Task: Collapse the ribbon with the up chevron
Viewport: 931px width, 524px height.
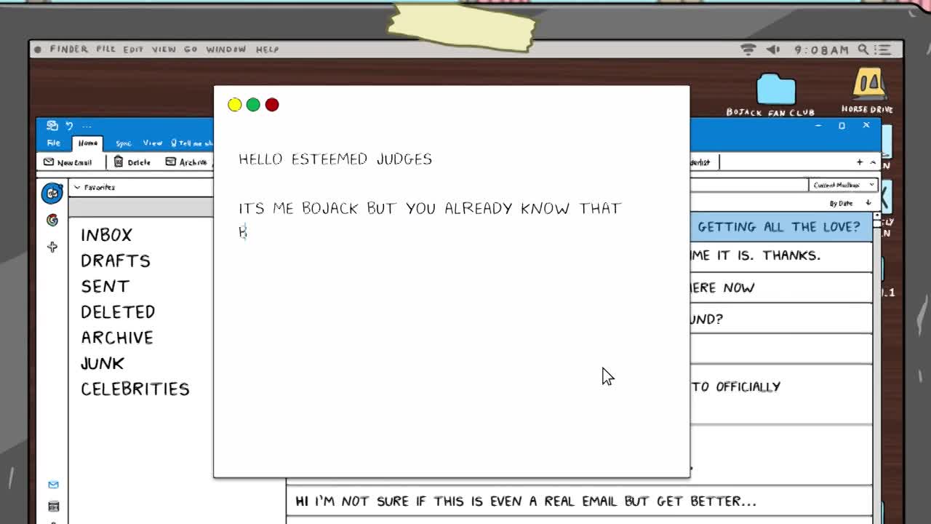Action: (873, 162)
